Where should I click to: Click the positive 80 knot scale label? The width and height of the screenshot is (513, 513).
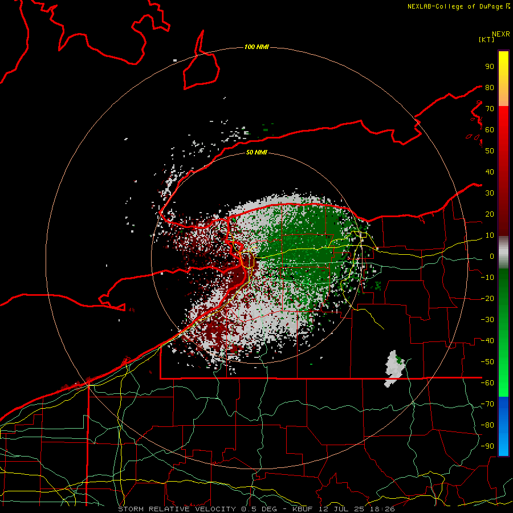[x=490, y=87]
